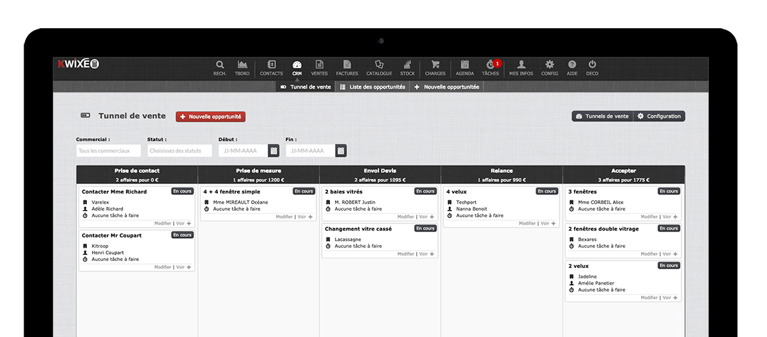
Task: Click Modifier on 2 velux card
Action: tap(649, 297)
